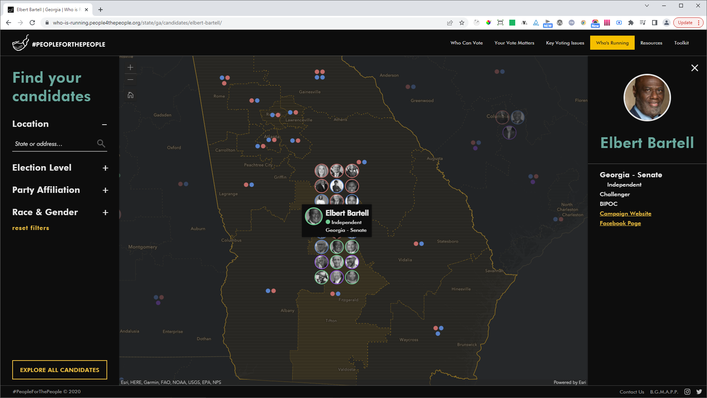Expand the Race & Gender filter
707x398 pixels.
coord(105,213)
